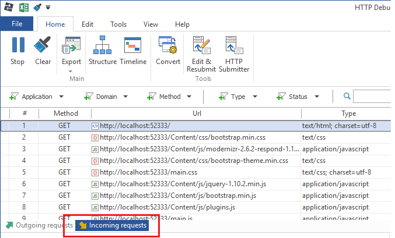This screenshot has width=395, height=238.
Task: Sort by the Type column header
Action: click(349, 113)
